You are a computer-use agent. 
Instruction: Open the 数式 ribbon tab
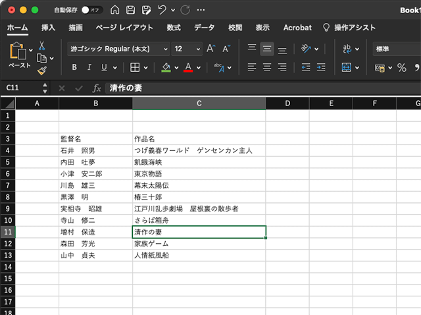pos(174,28)
